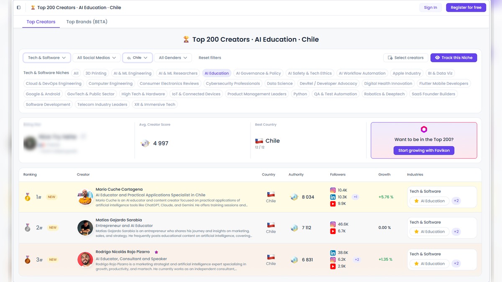This screenshot has width=502, height=282.
Task: Click bronze medal icon for rank 3
Action: point(28,259)
